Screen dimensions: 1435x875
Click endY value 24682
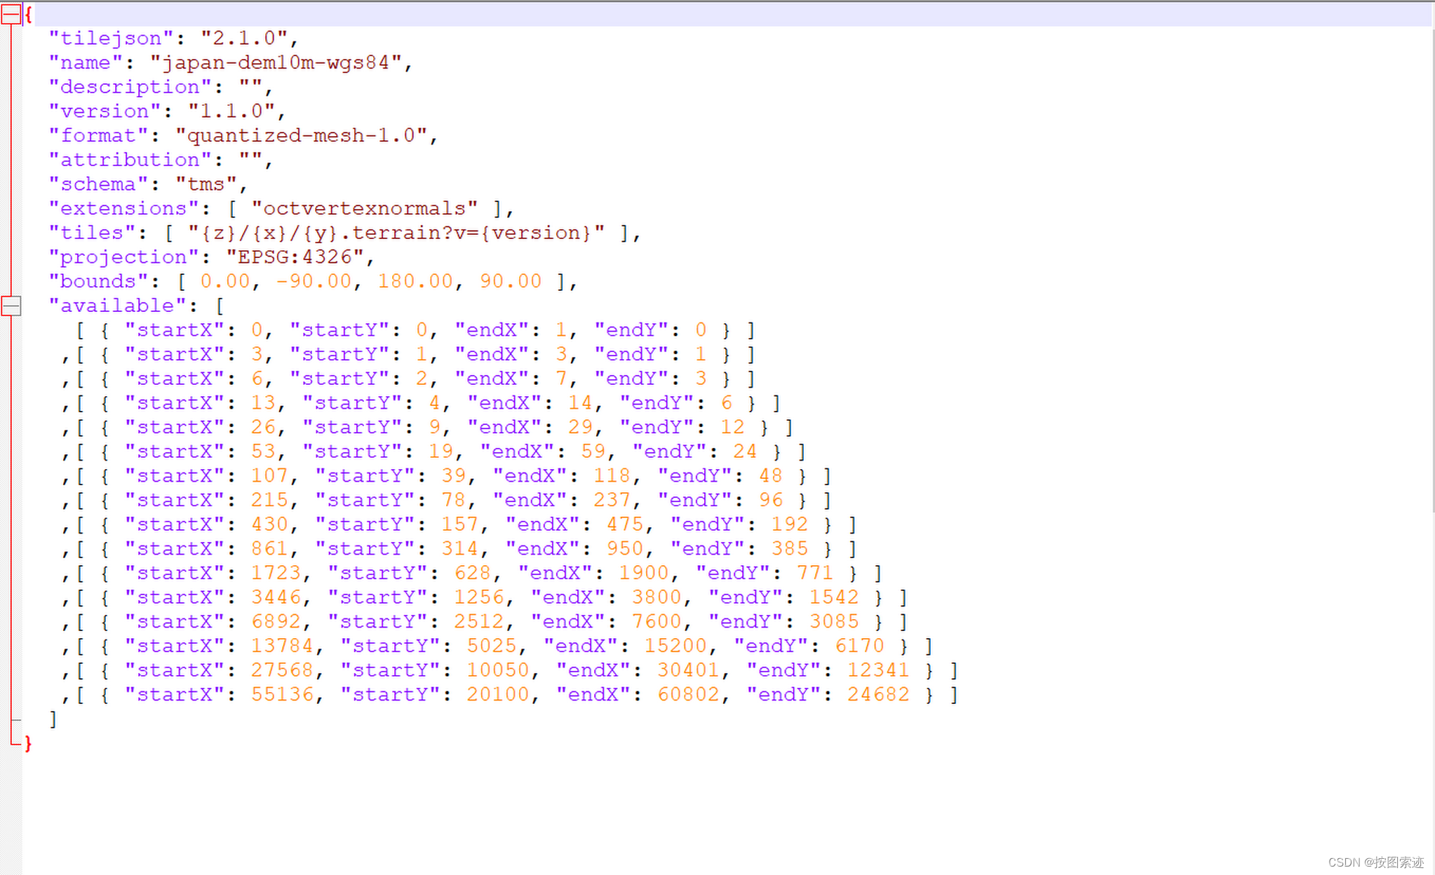[x=878, y=695]
